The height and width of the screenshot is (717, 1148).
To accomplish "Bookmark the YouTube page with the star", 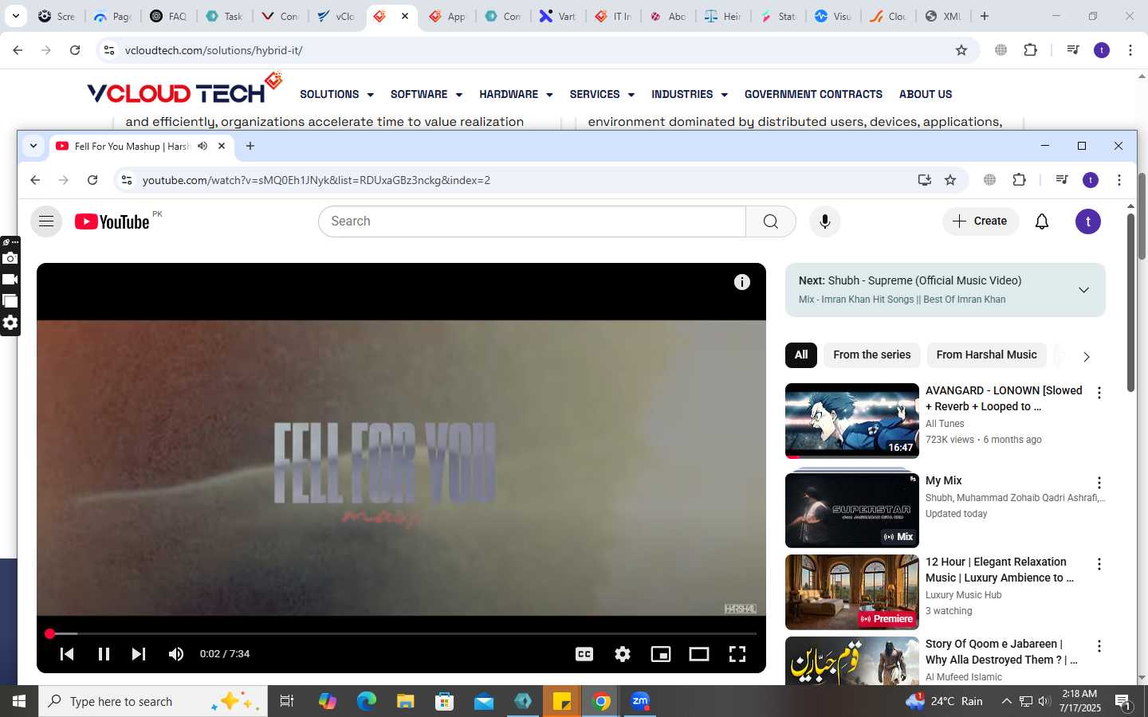I will (950, 180).
